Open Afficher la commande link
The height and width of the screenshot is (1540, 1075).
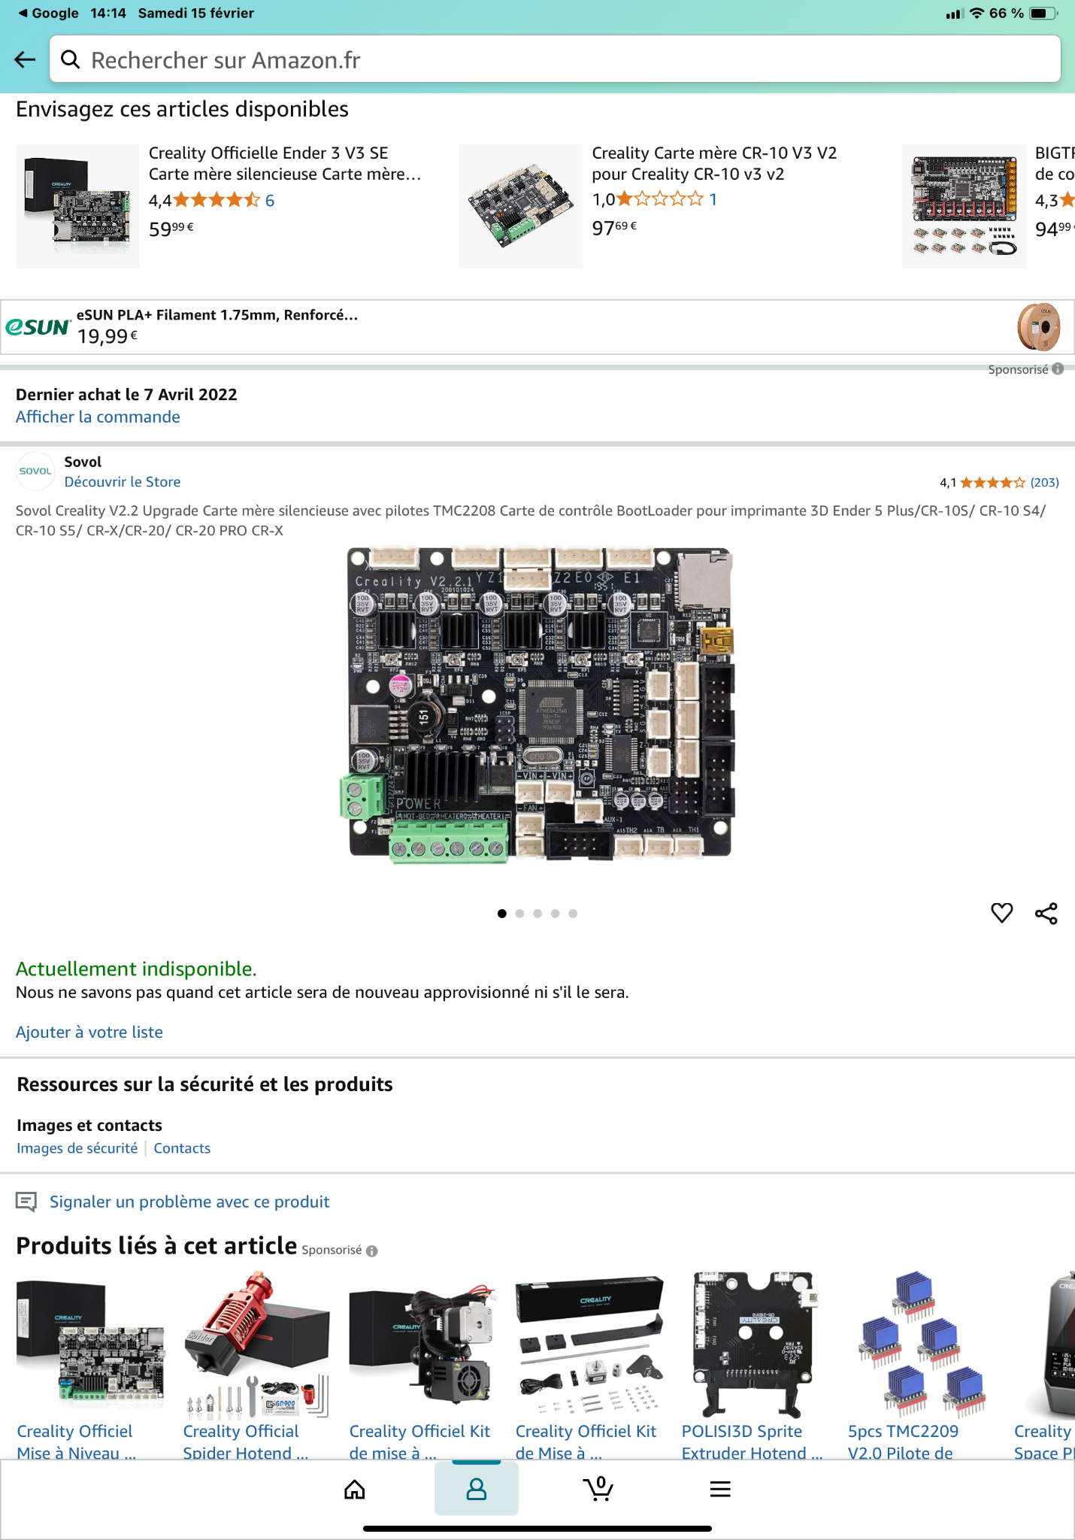coord(98,417)
